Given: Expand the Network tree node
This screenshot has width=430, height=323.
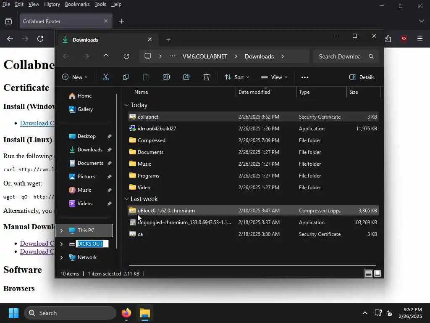Looking at the screenshot, I should tap(61, 257).
